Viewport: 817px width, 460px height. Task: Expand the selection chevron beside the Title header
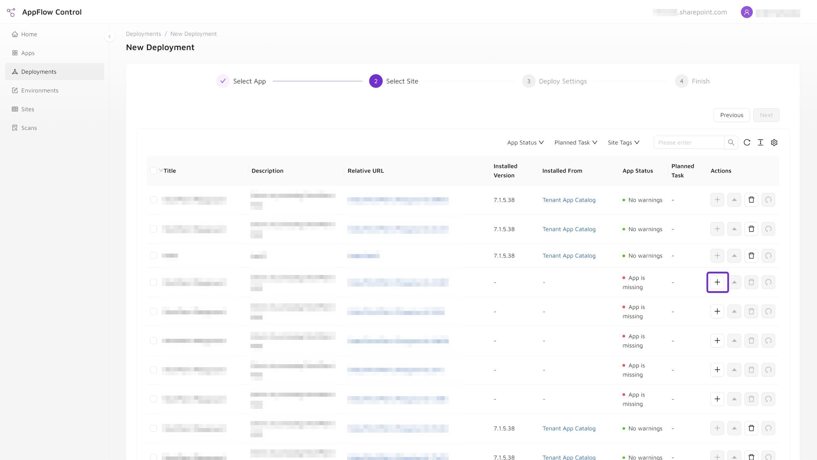pyautogui.click(x=161, y=170)
